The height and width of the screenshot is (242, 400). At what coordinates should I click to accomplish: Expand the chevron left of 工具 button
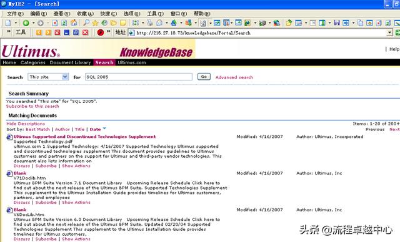point(8,32)
